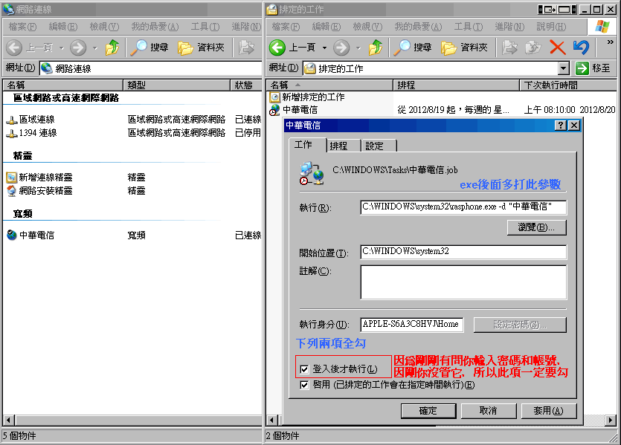This screenshot has height=445, width=621.
Task: Open 網路安裝精靈 wizard icon
Action: click(11, 191)
